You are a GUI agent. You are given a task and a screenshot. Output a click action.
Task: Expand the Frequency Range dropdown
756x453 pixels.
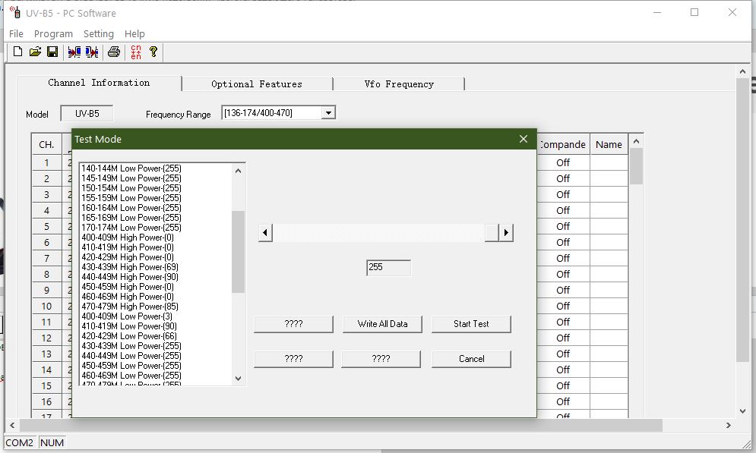click(x=328, y=113)
